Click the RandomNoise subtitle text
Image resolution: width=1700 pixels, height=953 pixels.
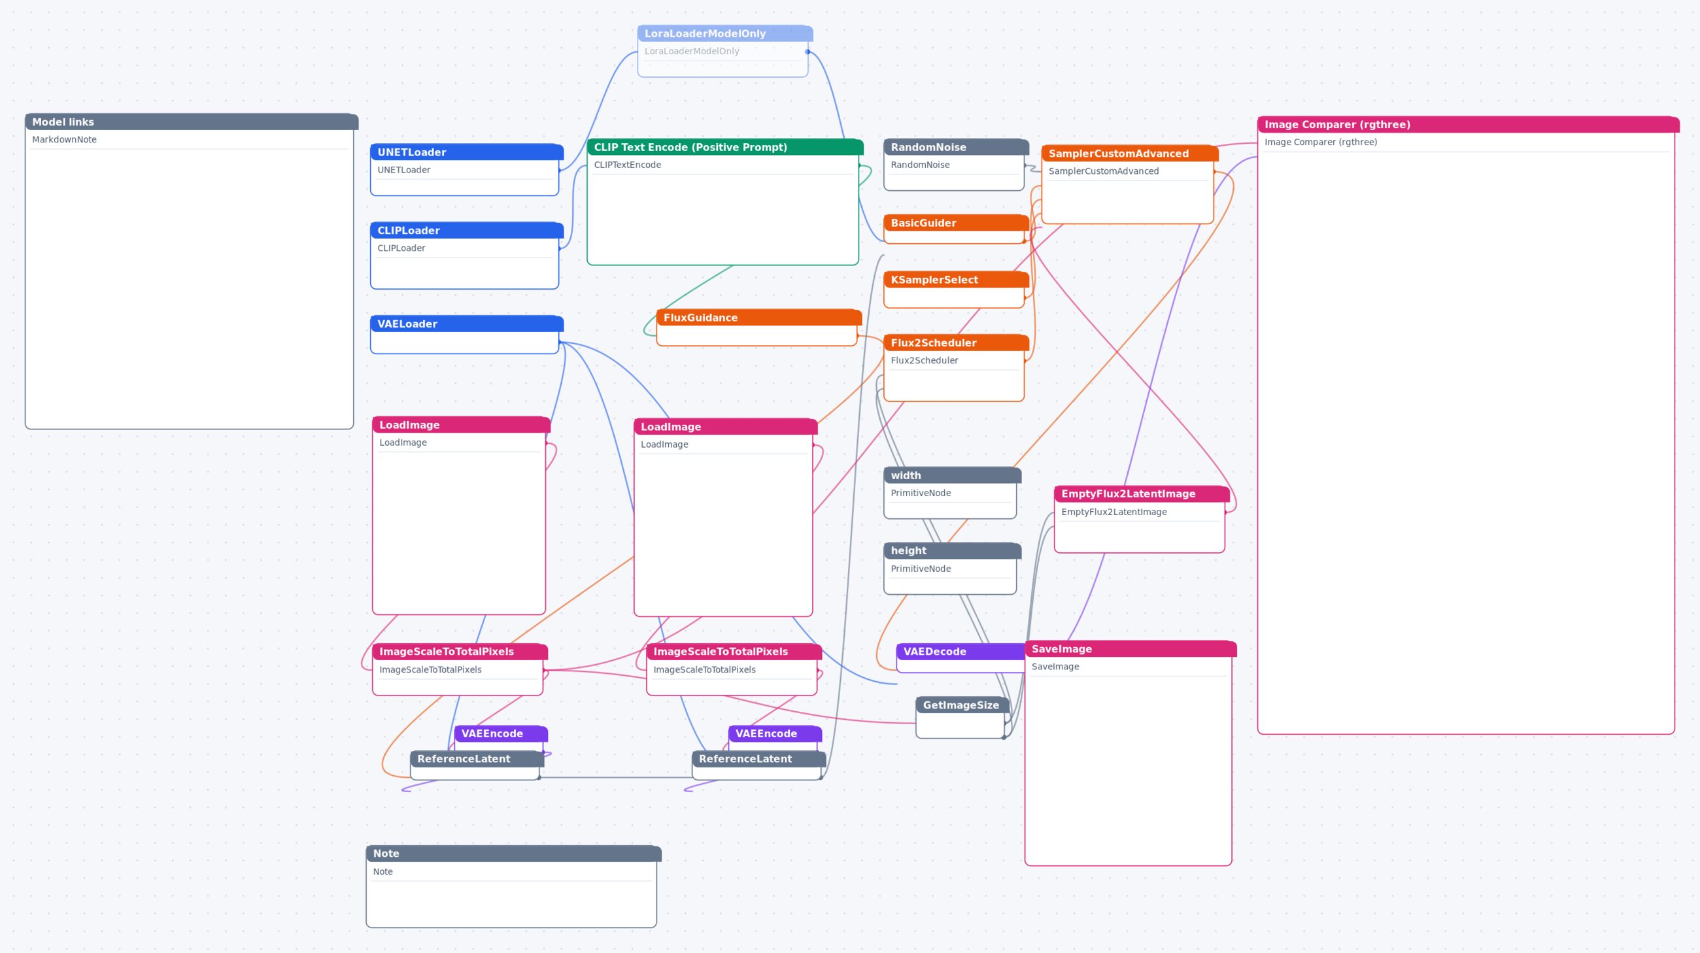pyautogui.click(x=920, y=165)
